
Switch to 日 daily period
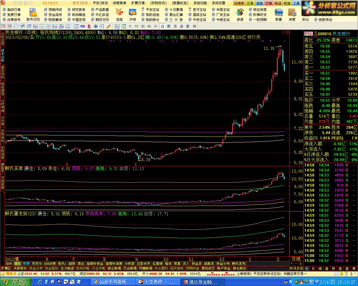(162, 26)
